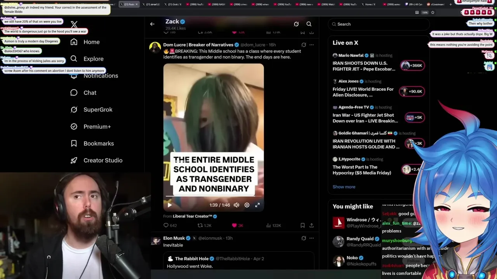
Task: Click the bookmark star in address bar
Action: pyautogui.click(x=433, y=12)
